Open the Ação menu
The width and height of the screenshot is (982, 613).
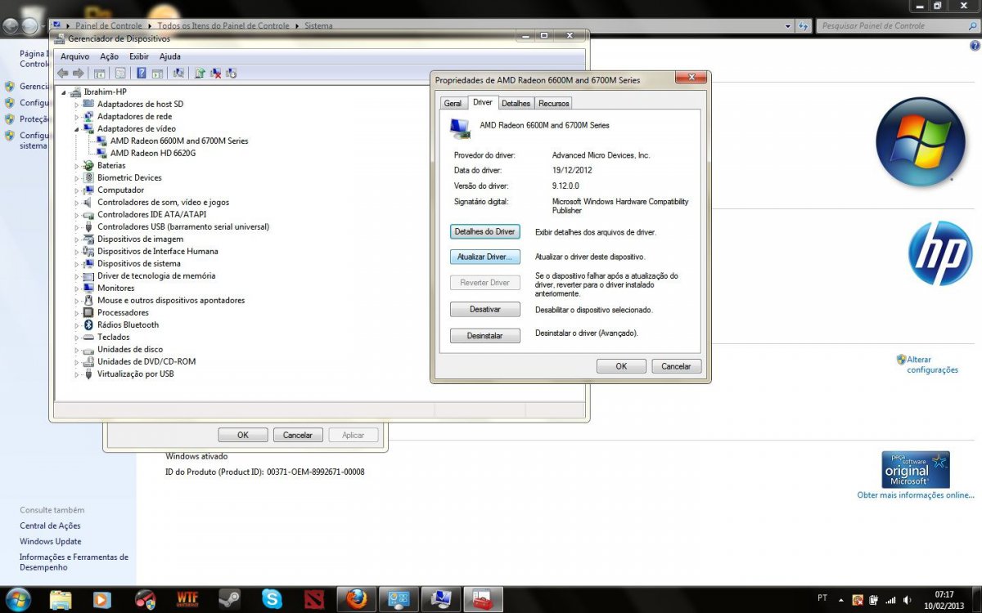pyautogui.click(x=109, y=56)
